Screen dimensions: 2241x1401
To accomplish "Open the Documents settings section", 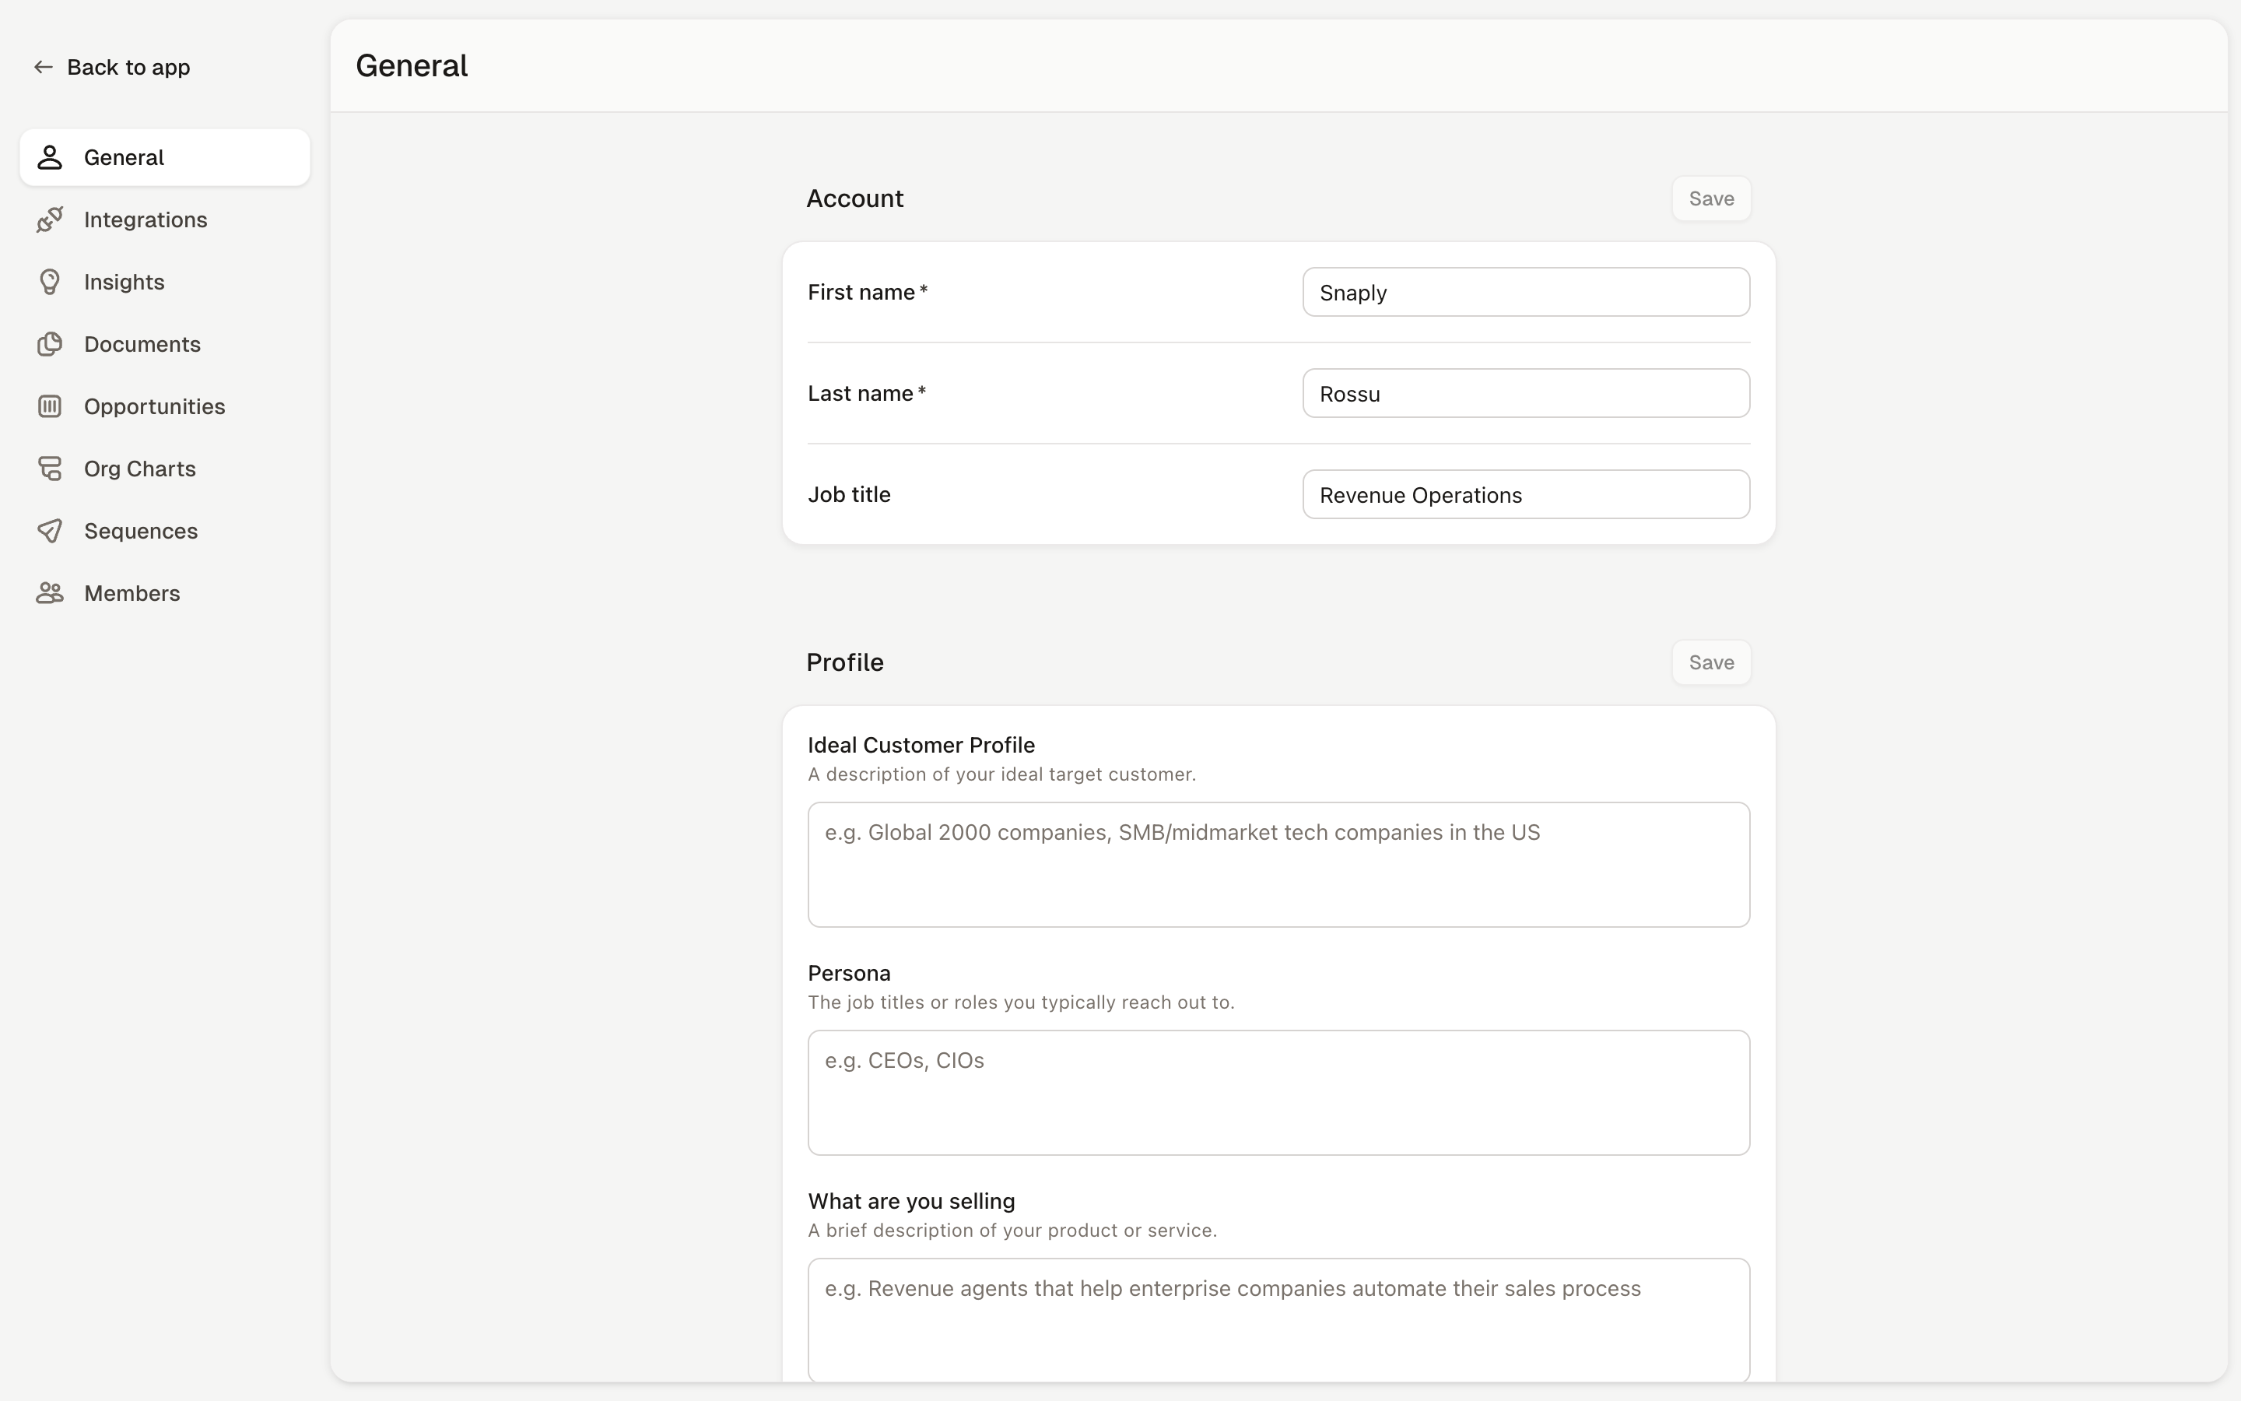I will click(x=165, y=344).
